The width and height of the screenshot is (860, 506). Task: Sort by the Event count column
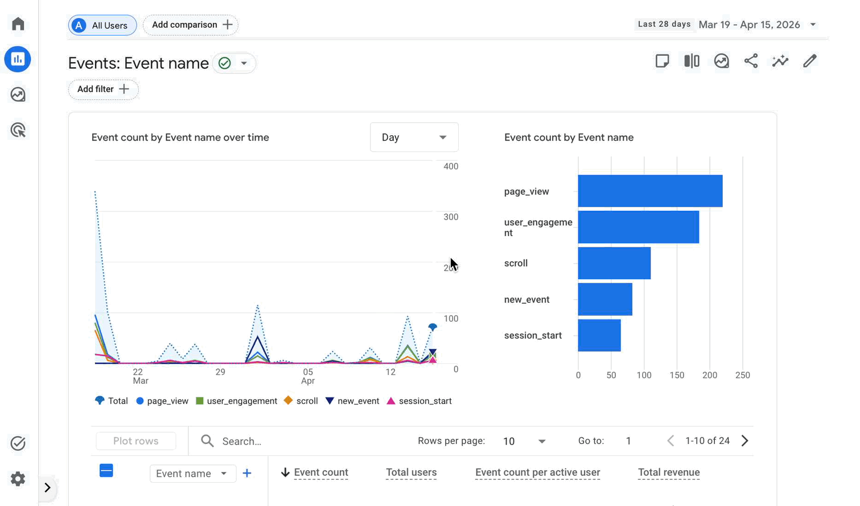(x=320, y=472)
